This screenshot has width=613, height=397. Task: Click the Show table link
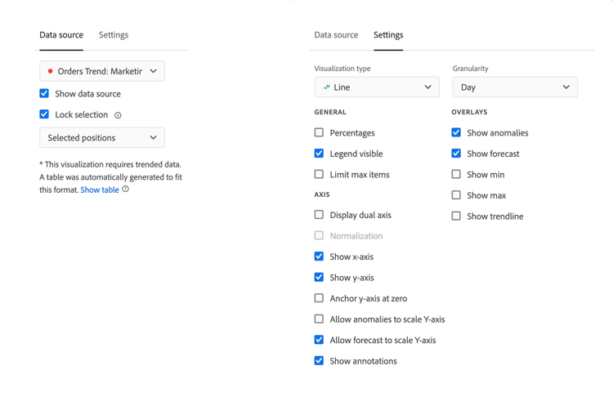(100, 190)
